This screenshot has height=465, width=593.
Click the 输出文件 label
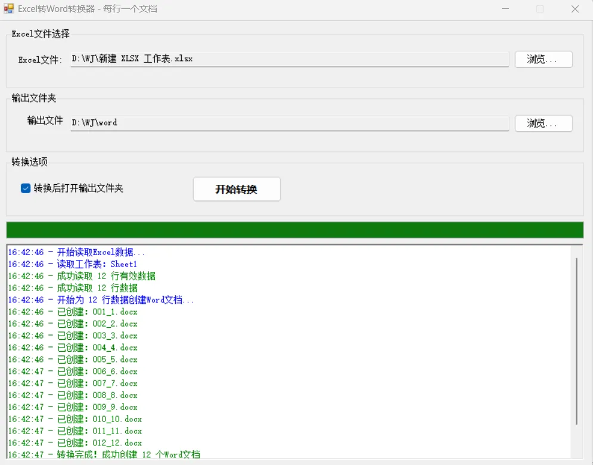click(x=45, y=120)
